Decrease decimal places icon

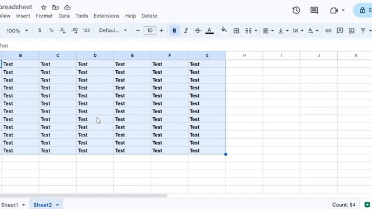63,30
